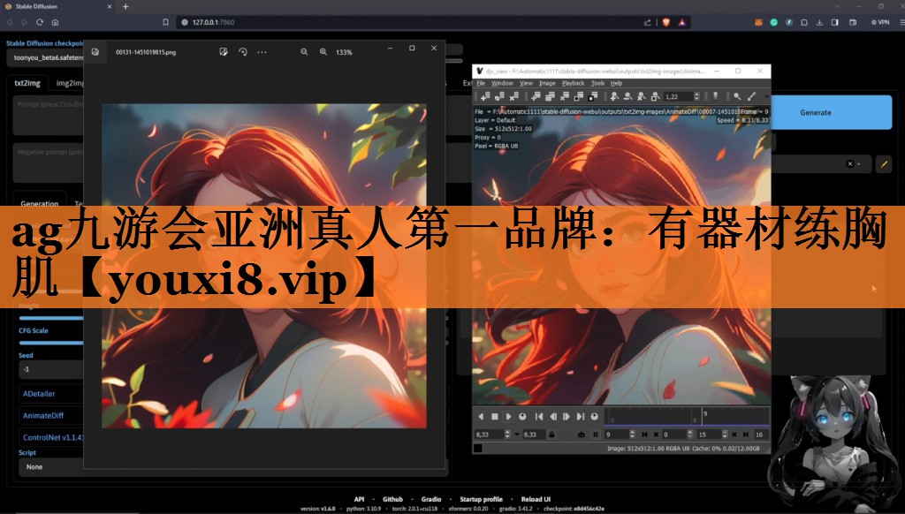Open the Startup profile link in footer

(481, 499)
